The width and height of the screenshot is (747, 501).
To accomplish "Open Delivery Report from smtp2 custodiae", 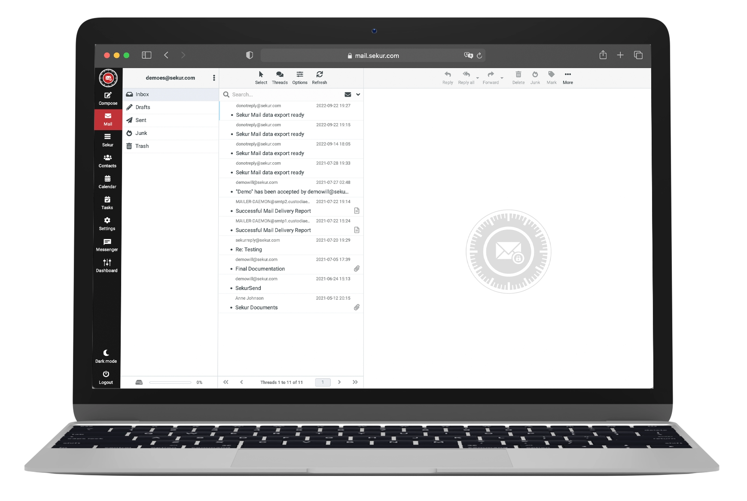I will click(x=291, y=207).
